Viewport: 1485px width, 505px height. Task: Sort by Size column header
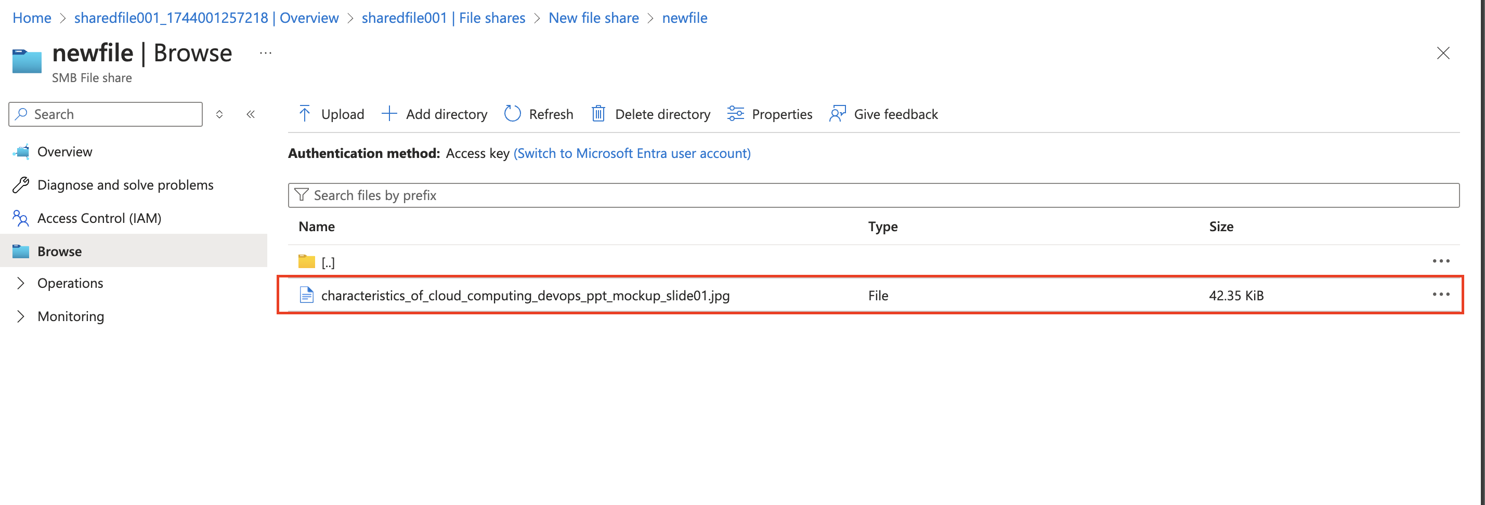coord(1221,227)
